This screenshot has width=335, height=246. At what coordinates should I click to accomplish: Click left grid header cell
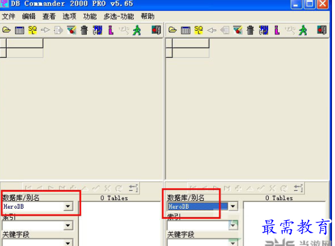click(x=25, y=43)
